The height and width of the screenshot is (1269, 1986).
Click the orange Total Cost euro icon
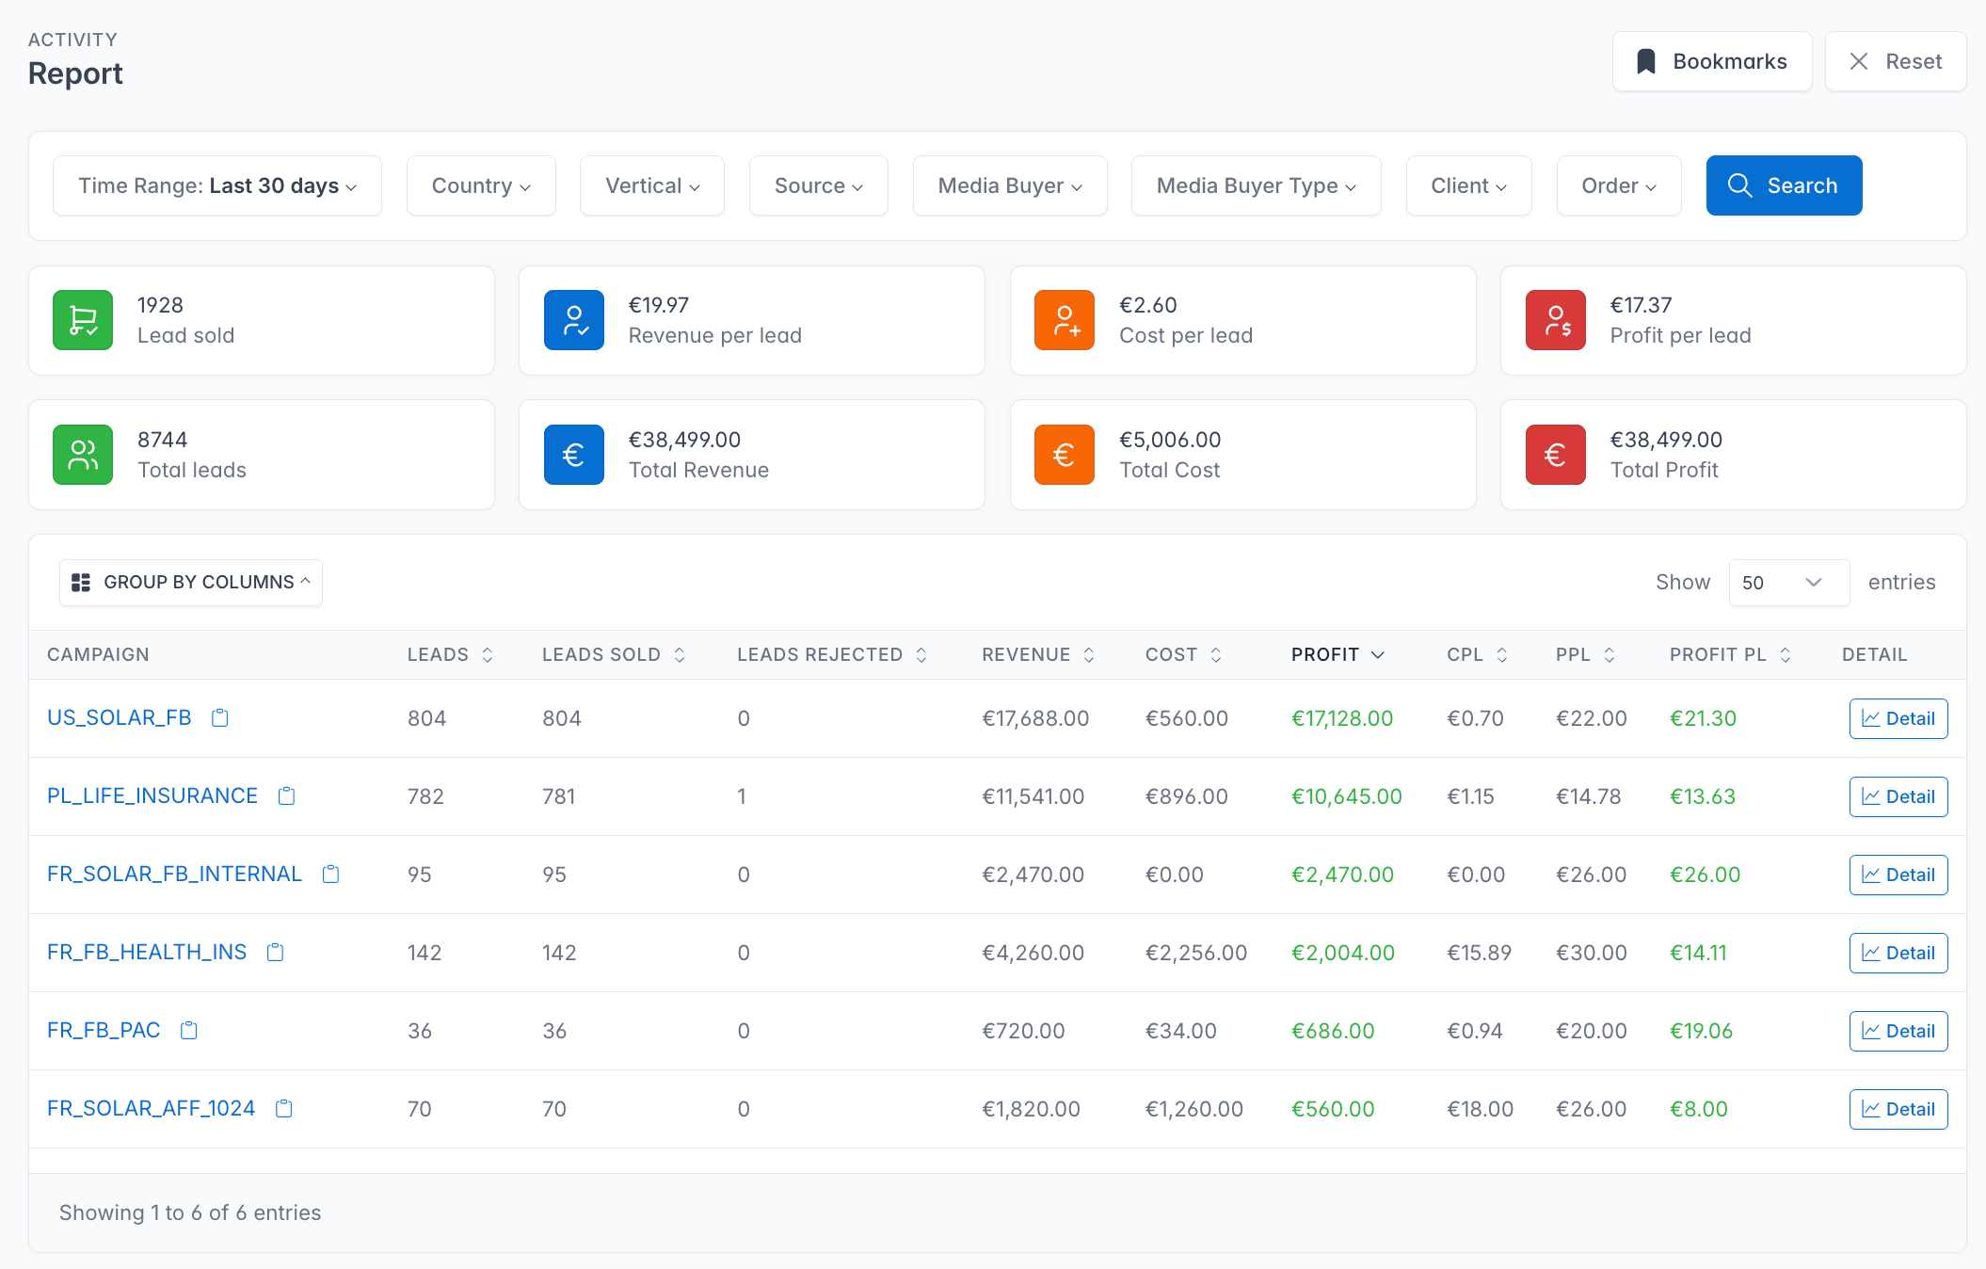click(1065, 455)
